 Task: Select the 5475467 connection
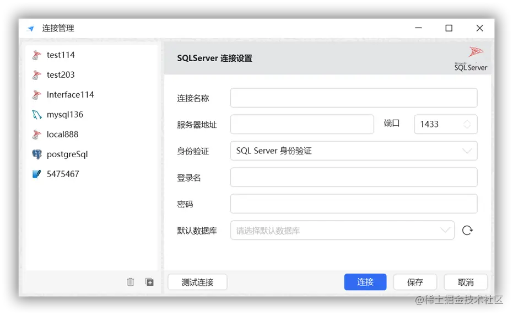coord(91,174)
